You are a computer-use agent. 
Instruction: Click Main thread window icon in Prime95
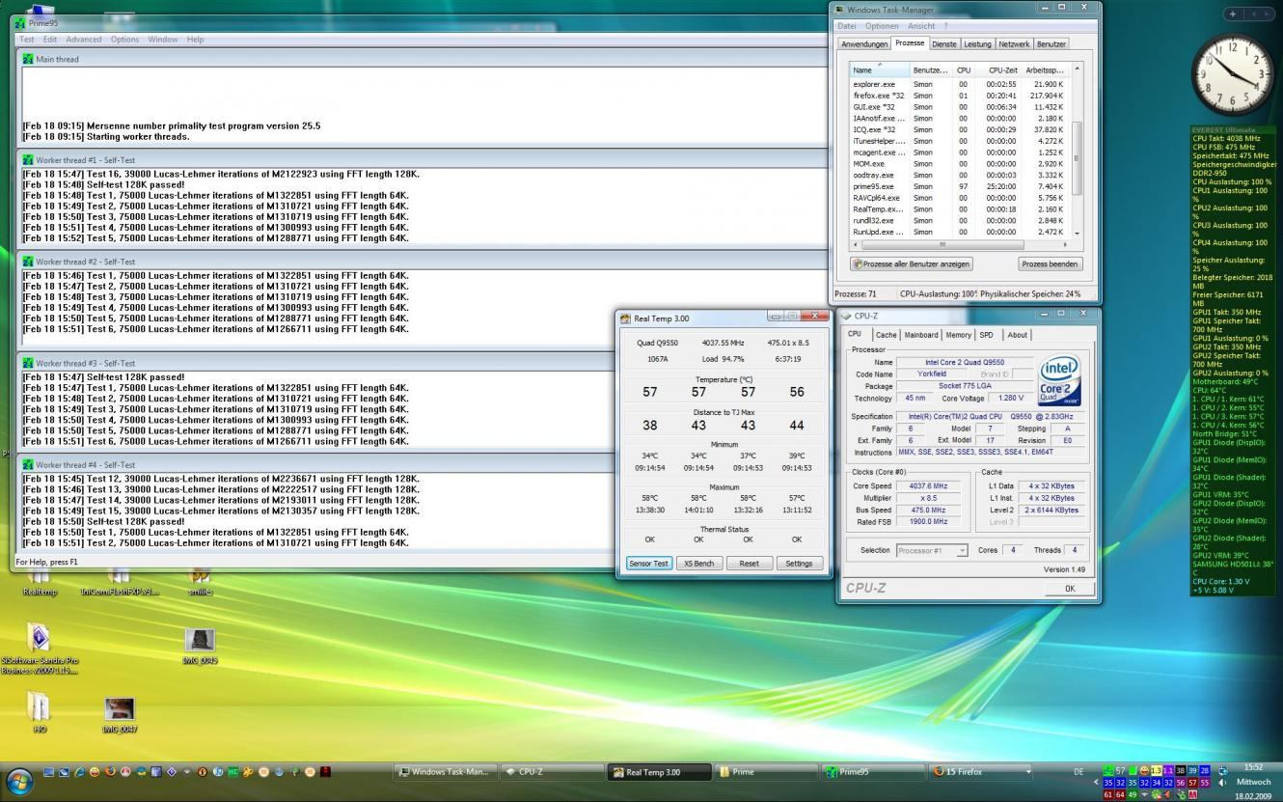29,59
